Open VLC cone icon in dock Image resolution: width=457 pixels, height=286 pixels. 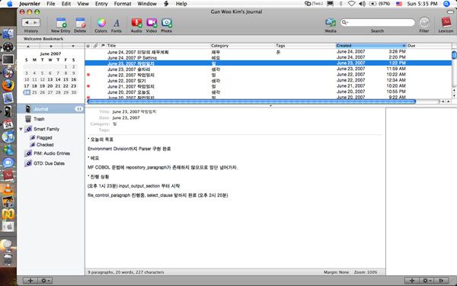(8, 189)
